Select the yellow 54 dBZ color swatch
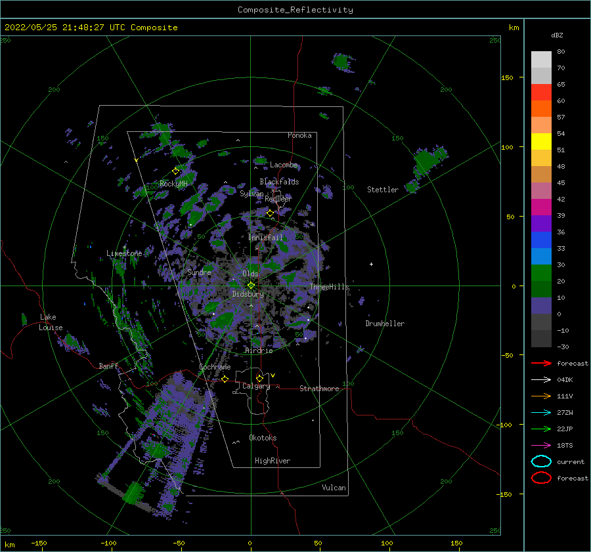591x552 pixels. pyautogui.click(x=541, y=141)
